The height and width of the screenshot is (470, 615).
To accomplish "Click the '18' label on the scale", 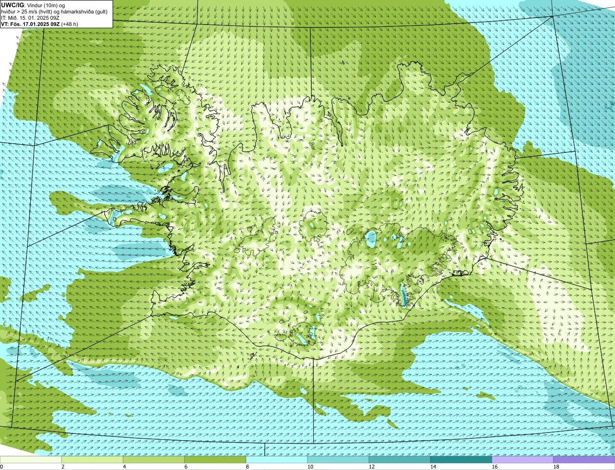I will pyautogui.click(x=556, y=467).
